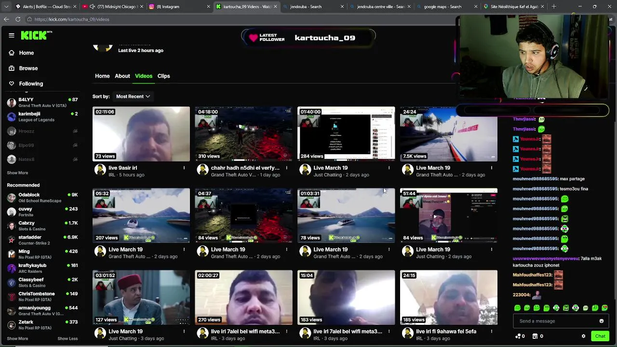617x347 pixels.
Task: Open the Most Recent sort dropdown
Action: tap(133, 96)
